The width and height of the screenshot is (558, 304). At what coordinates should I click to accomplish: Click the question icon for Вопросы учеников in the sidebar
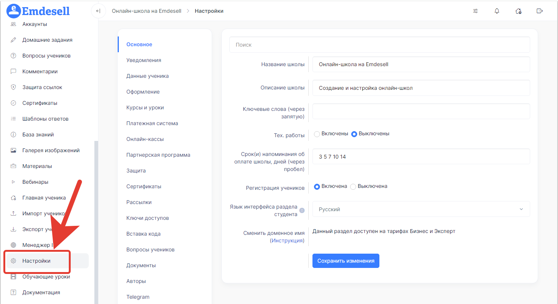point(14,56)
